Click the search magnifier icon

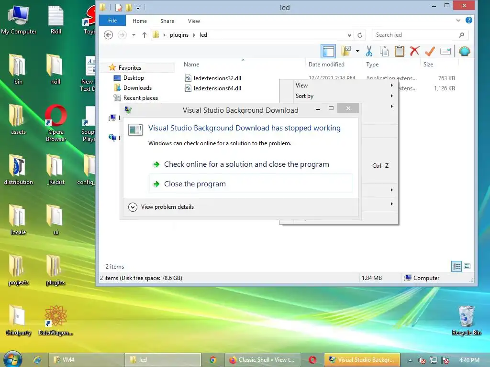(462, 35)
